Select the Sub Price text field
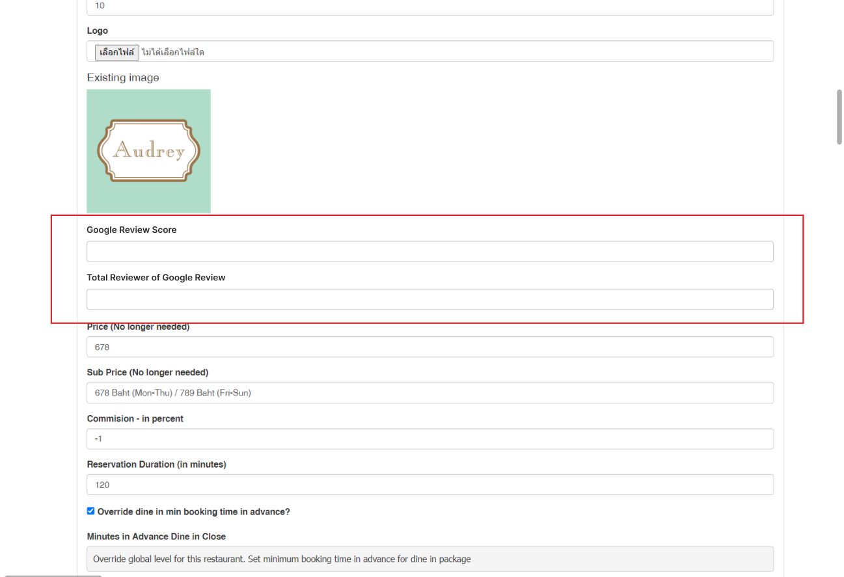The image size is (844, 577). [x=429, y=393]
